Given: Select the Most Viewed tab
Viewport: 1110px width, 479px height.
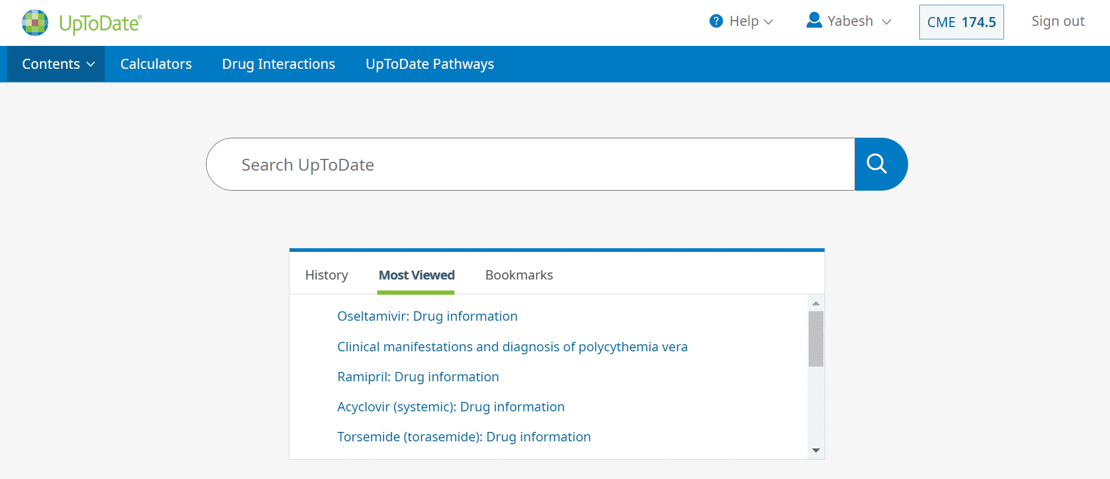Looking at the screenshot, I should (417, 275).
